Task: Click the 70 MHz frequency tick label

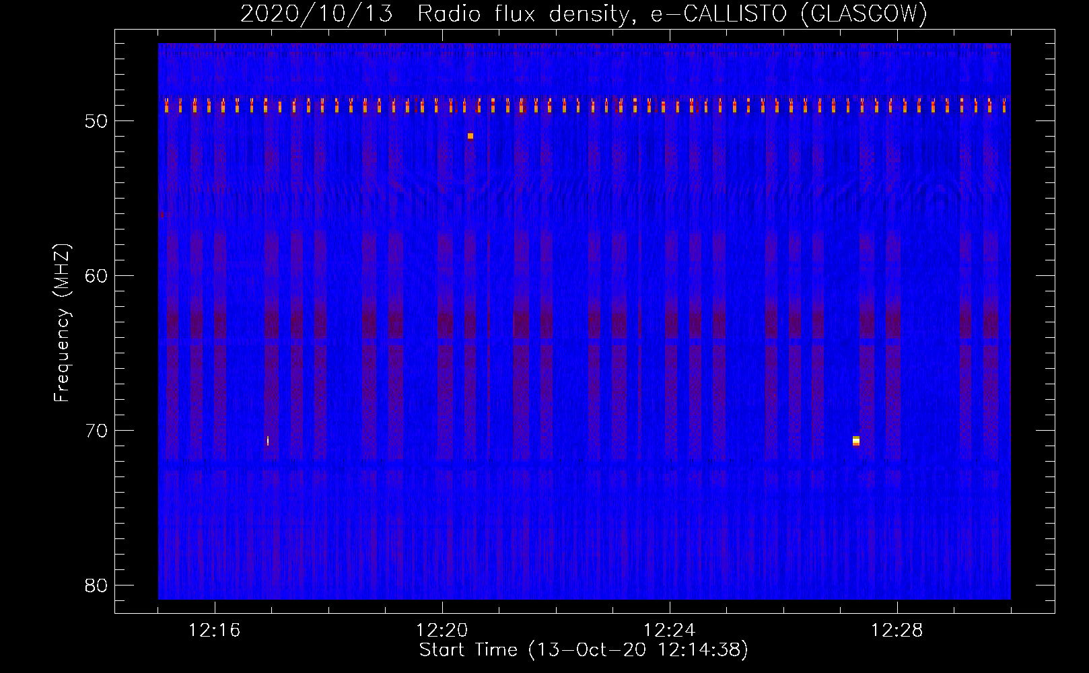Action: pyautogui.click(x=96, y=431)
